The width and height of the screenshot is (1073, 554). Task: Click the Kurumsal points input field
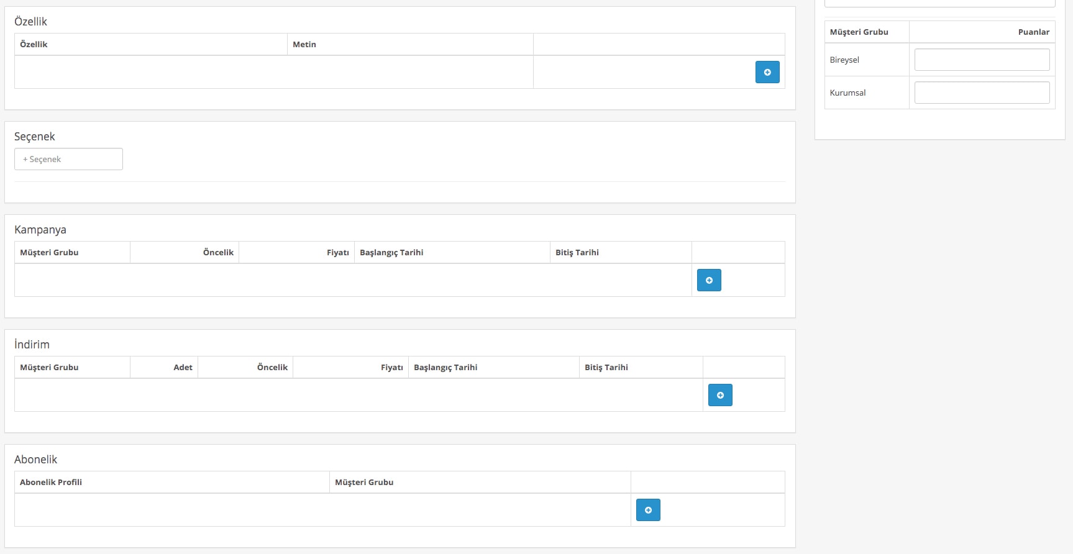tap(982, 93)
